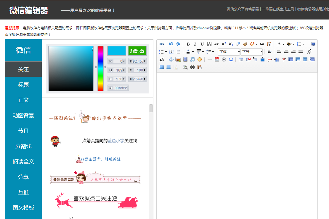Open spacing before paragraph dropdown
The image size is (329, 219).
(x=193, y=52)
